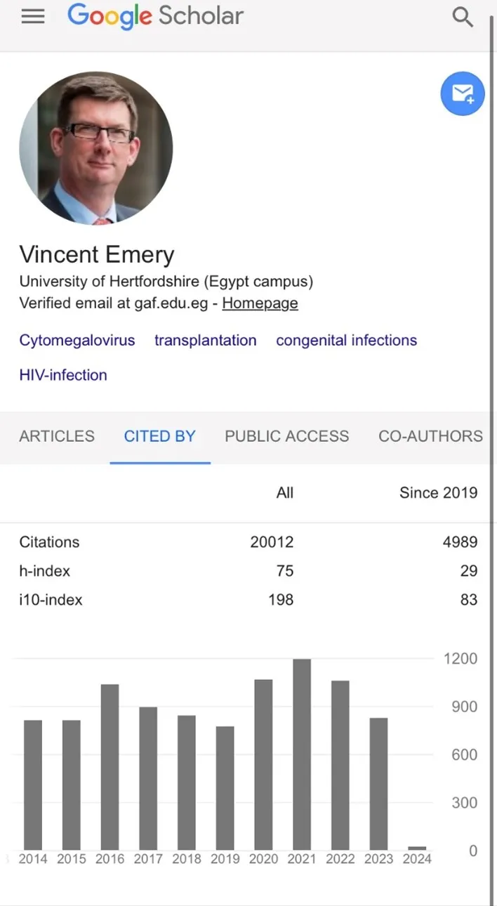Open the transplantation topic link
This screenshot has width=497, height=906.
point(205,340)
